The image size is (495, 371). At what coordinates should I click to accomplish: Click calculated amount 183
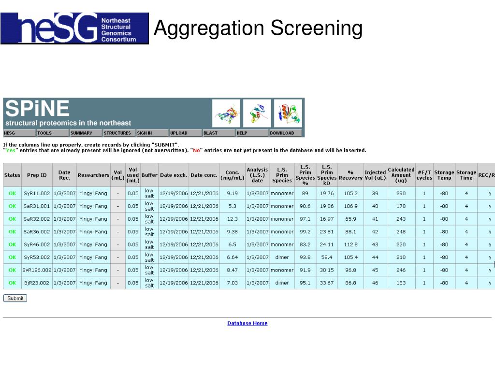click(x=401, y=283)
